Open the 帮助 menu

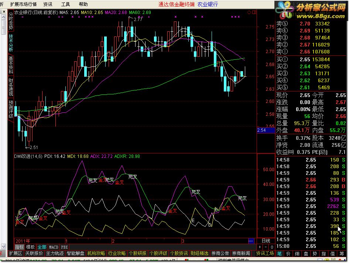click(x=83, y=4)
